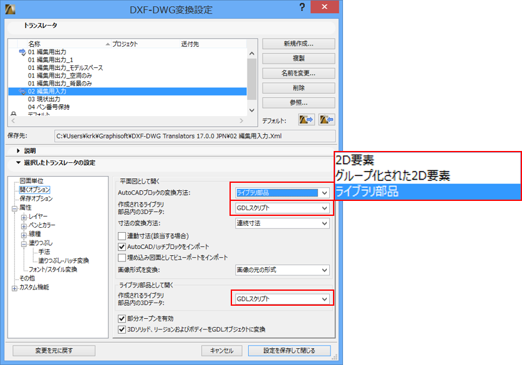
Task: Set the default export translator icon
Action: tap(306, 120)
